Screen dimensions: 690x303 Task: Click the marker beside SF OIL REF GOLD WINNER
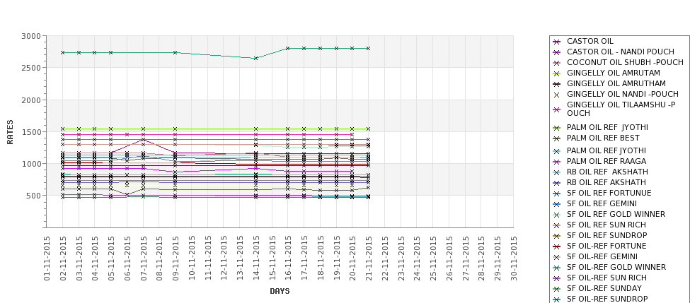(557, 215)
